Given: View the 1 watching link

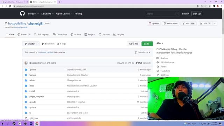Looking at the screenshot, I should (x=165, y=71).
